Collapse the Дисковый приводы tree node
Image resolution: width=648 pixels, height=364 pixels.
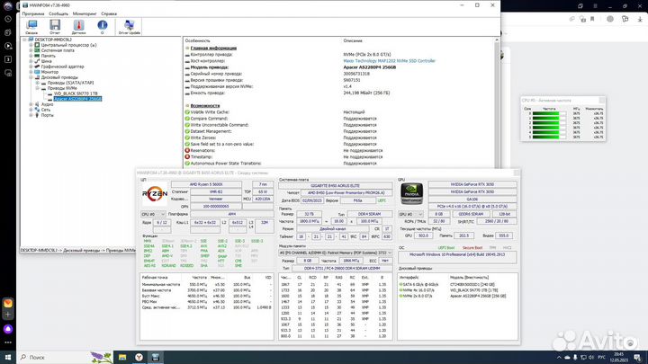point(31,77)
